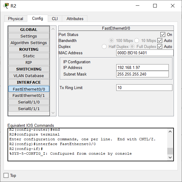Select Full Duplex radio button
Screen dimensions: 182x182
click(132, 46)
